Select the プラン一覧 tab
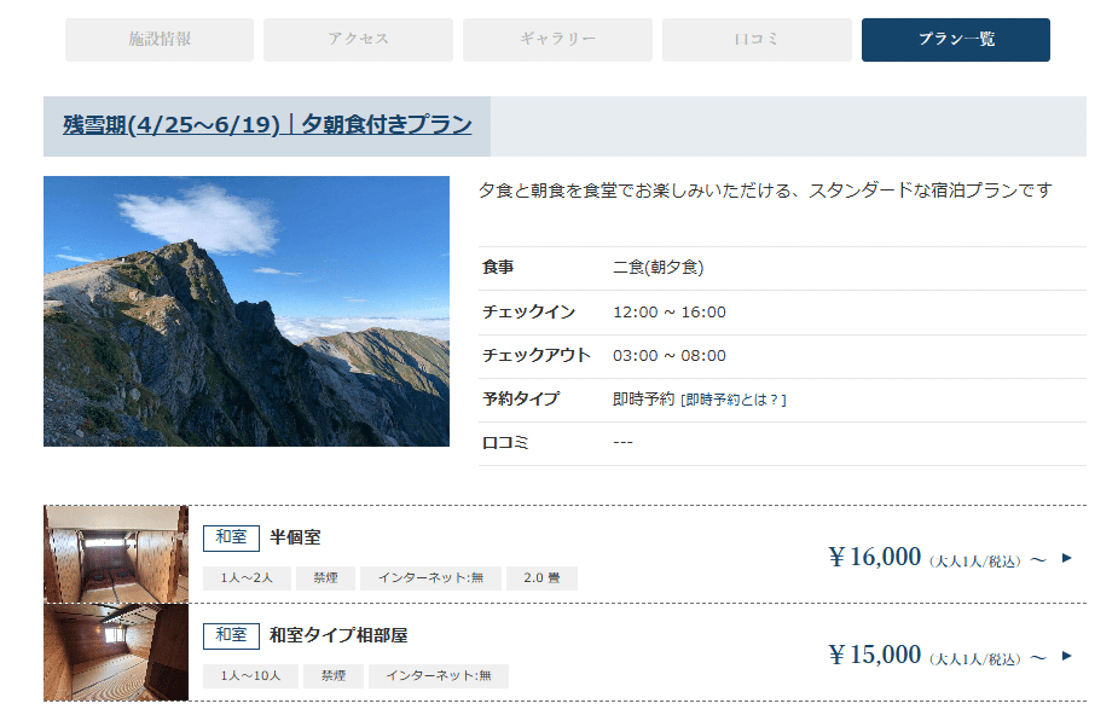Image resolution: width=1118 pixels, height=715 pixels. (x=956, y=39)
